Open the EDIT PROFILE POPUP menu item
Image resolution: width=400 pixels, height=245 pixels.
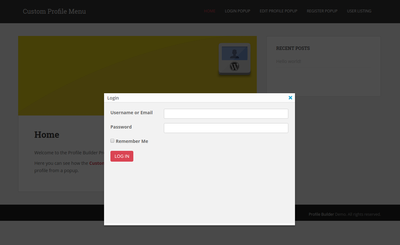(278, 11)
